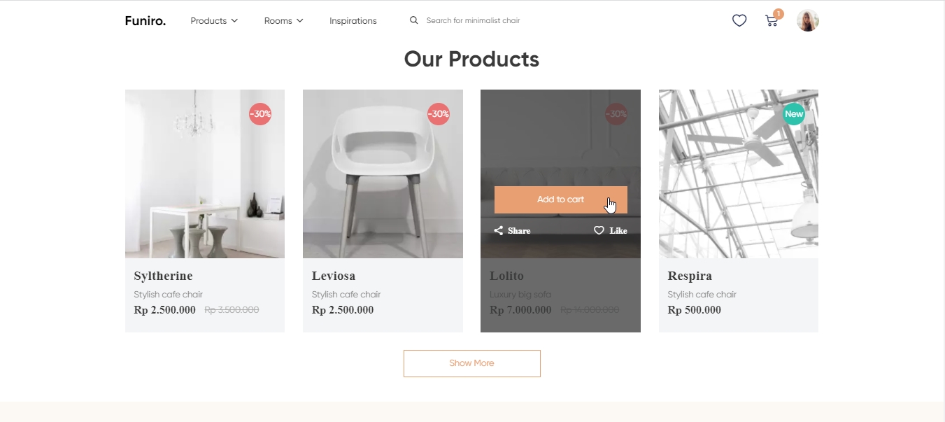Image resolution: width=945 pixels, height=422 pixels.
Task: Open the Inspirations menu item
Action: click(x=353, y=21)
